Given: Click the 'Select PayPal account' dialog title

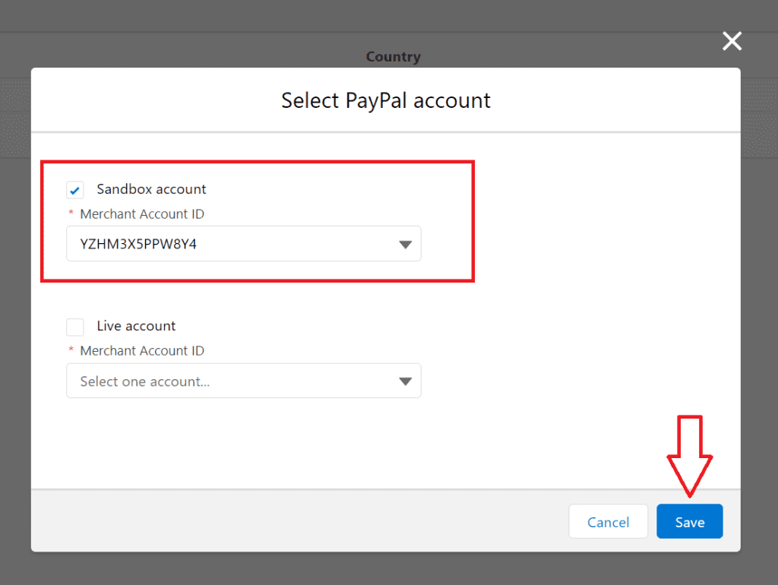Looking at the screenshot, I should (x=386, y=100).
